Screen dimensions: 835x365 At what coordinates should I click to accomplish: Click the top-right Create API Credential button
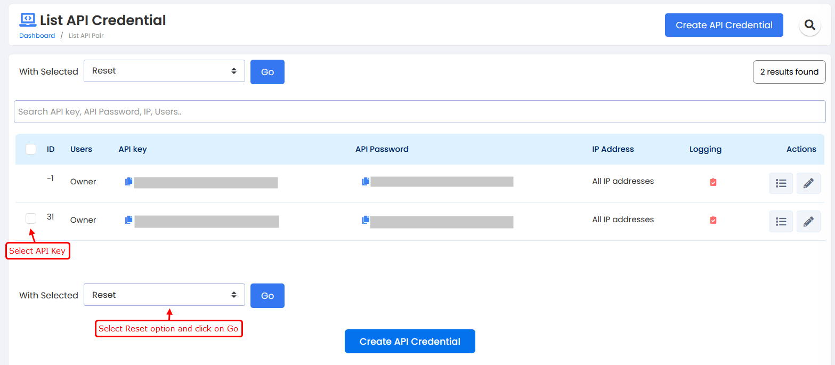724,25
